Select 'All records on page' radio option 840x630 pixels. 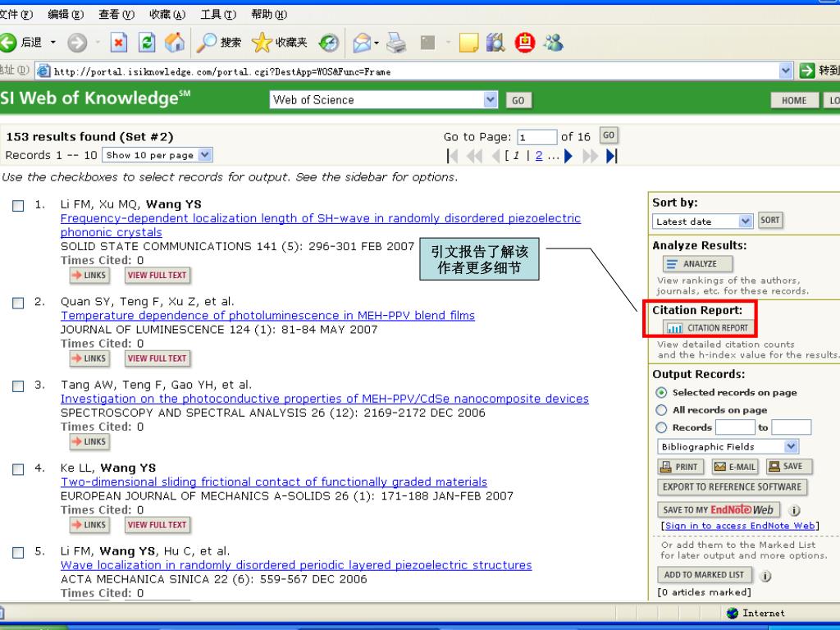pyautogui.click(x=662, y=410)
